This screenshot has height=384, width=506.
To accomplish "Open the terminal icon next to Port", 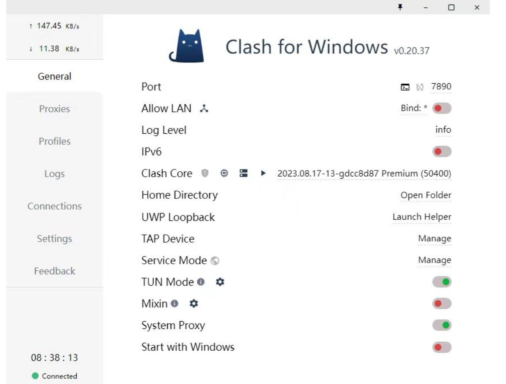I will [x=404, y=87].
